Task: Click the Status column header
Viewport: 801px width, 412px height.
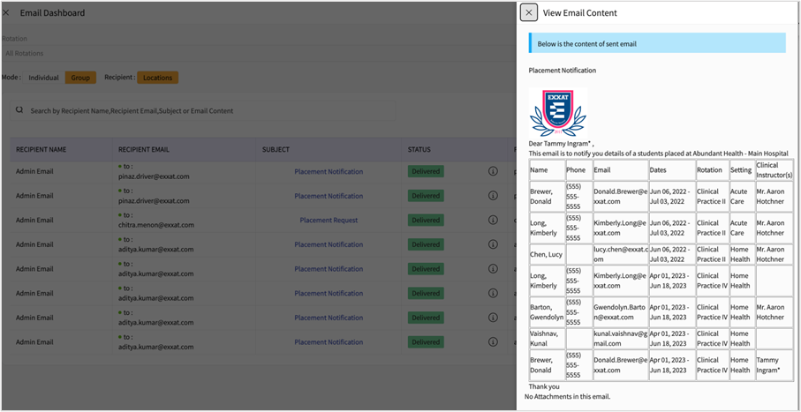Action: pyautogui.click(x=419, y=149)
